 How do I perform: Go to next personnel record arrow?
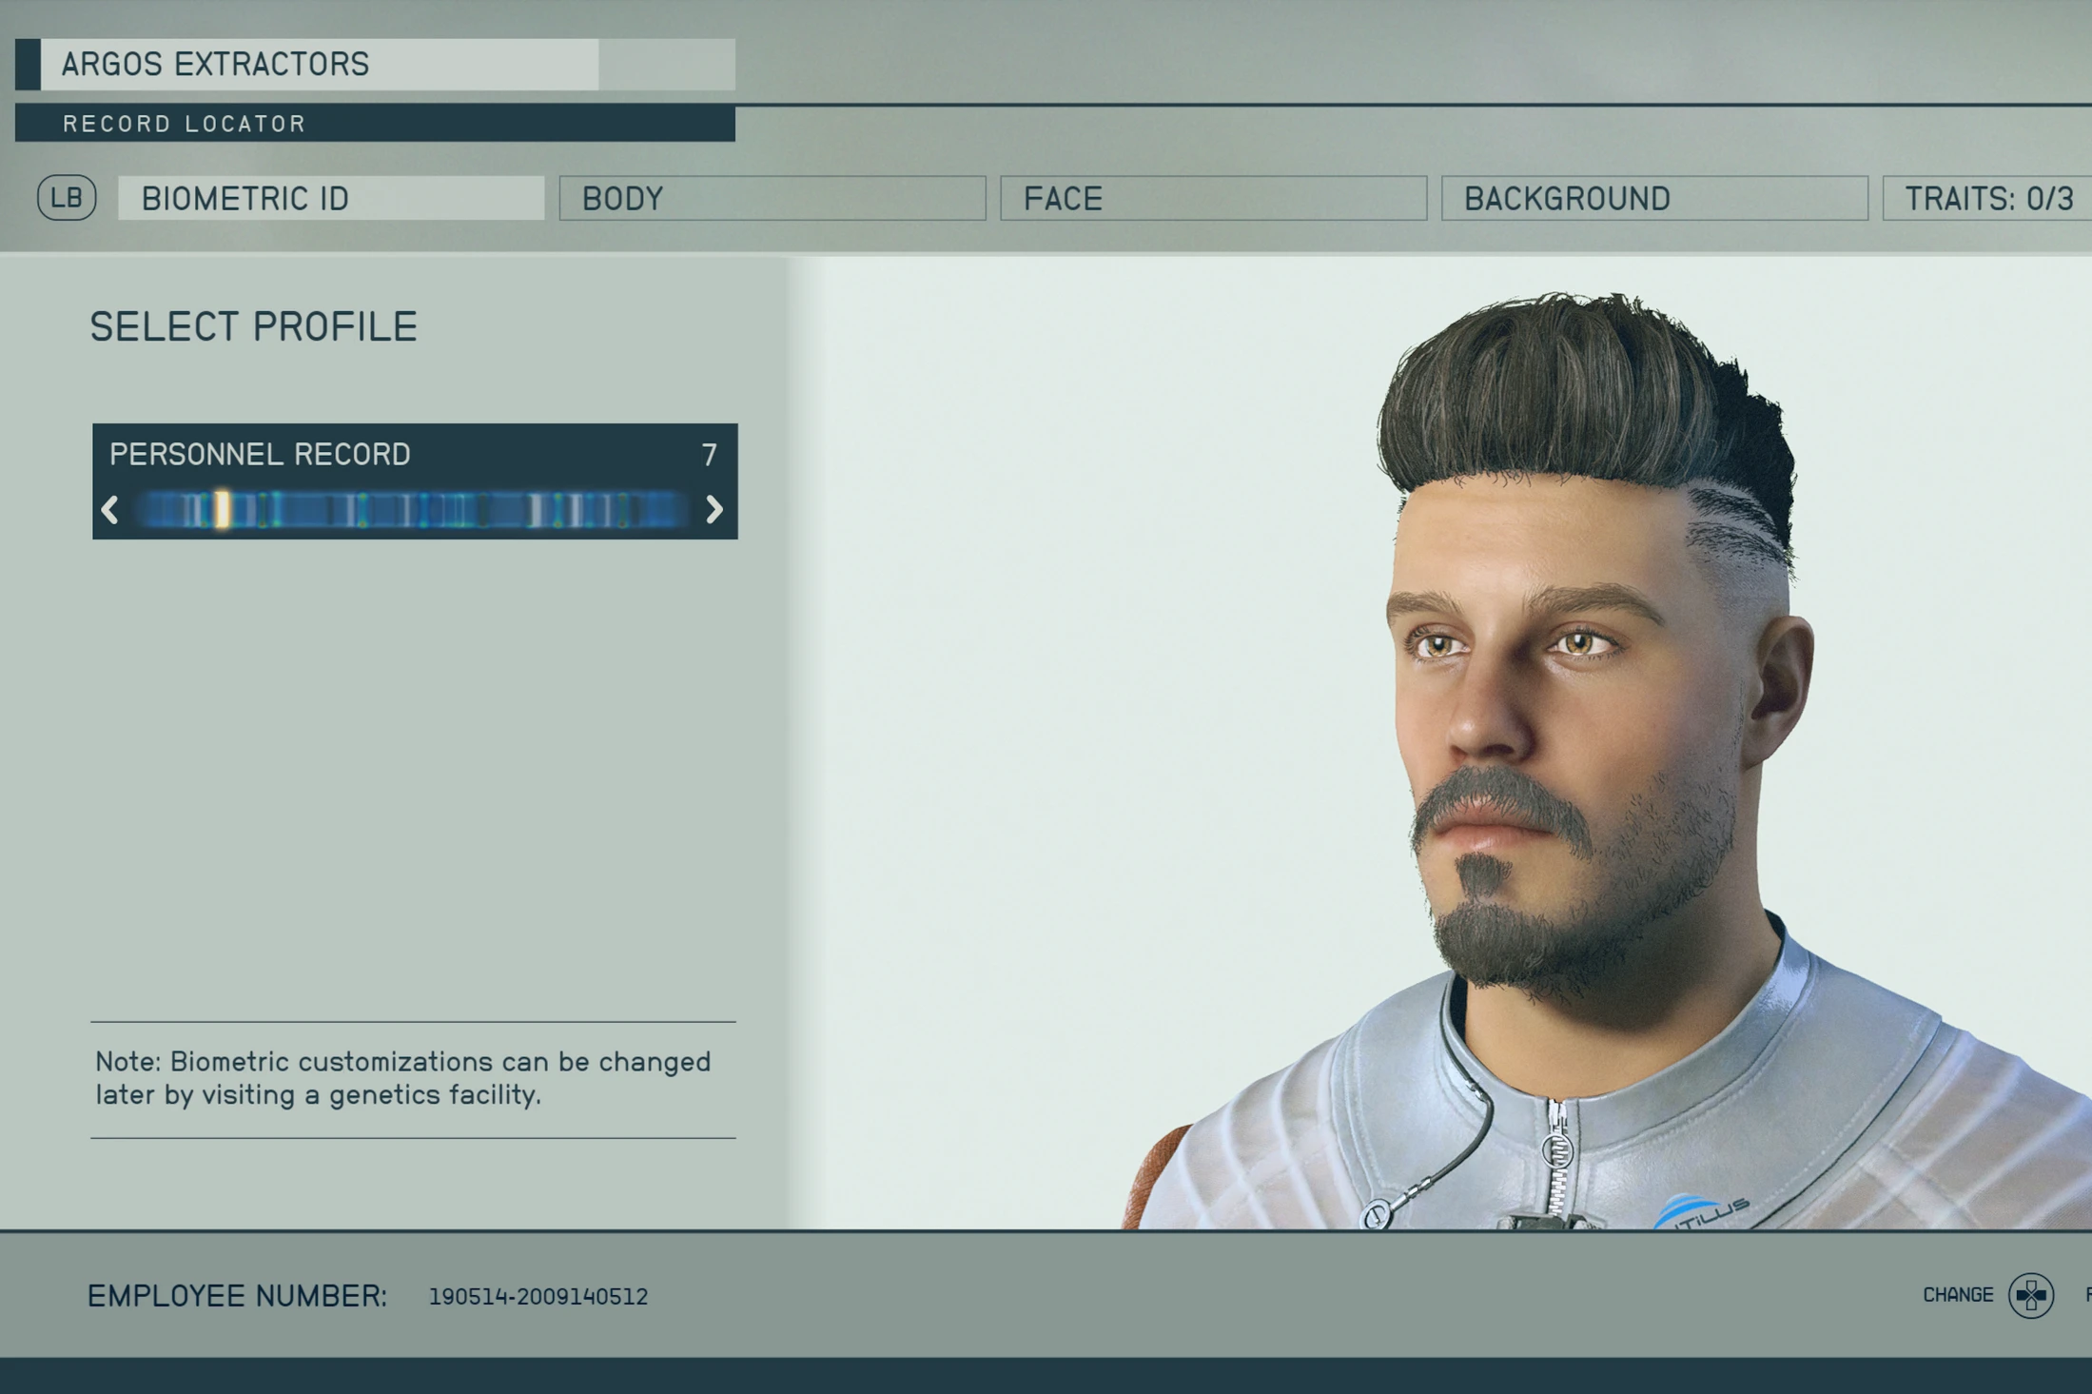714,510
